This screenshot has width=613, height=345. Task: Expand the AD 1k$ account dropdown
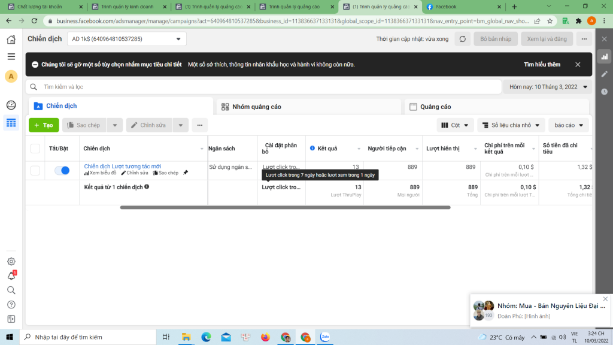pos(126,39)
